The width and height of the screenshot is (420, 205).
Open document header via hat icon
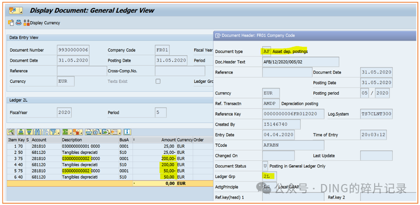pyautogui.click(x=18, y=23)
